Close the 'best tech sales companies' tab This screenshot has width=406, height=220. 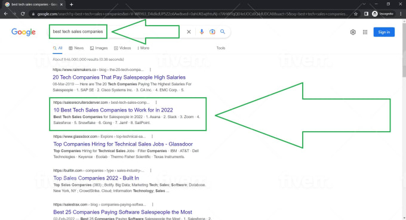(61, 4)
